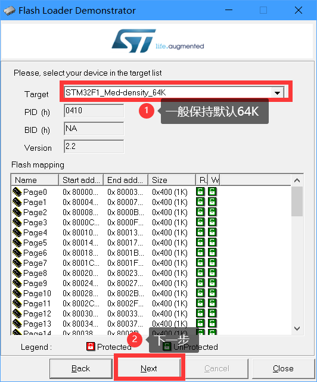
Task: Click Page2 start address 0x 80008...
Action: [x=80, y=212]
